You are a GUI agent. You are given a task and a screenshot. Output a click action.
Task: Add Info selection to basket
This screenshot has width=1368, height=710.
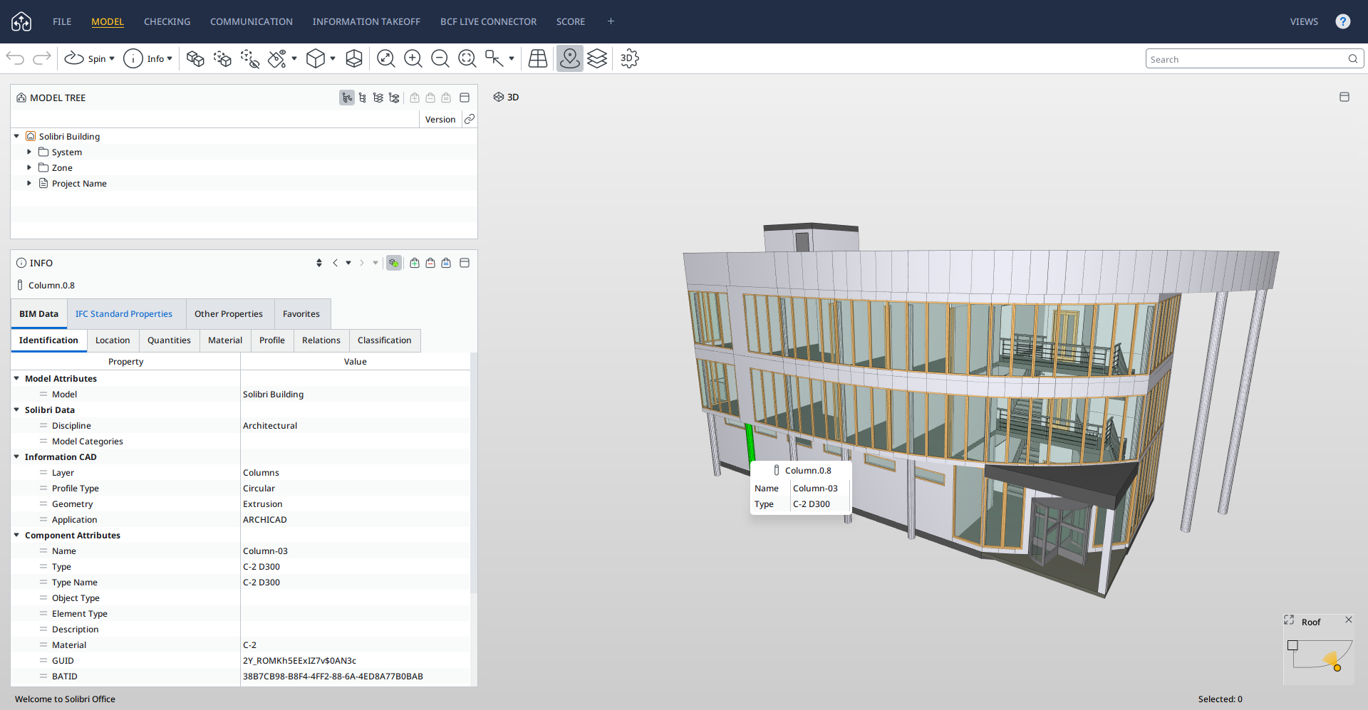point(415,263)
